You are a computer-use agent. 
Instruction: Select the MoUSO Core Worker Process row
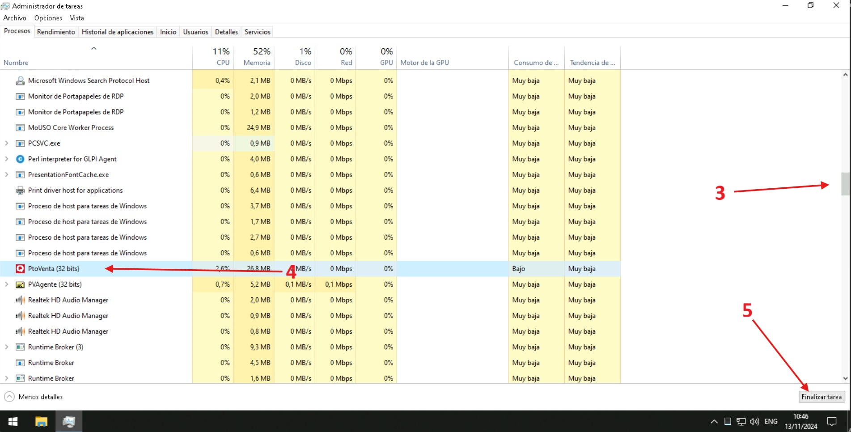[71, 128]
